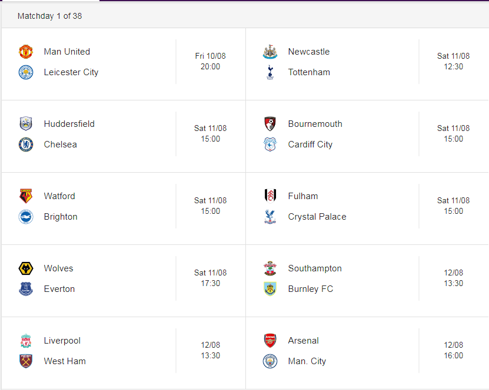This screenshot has width=489, height=390.
Task: Click the Wolves wolf-head logo
Action: pyautogui.click(x=26, y=268)
